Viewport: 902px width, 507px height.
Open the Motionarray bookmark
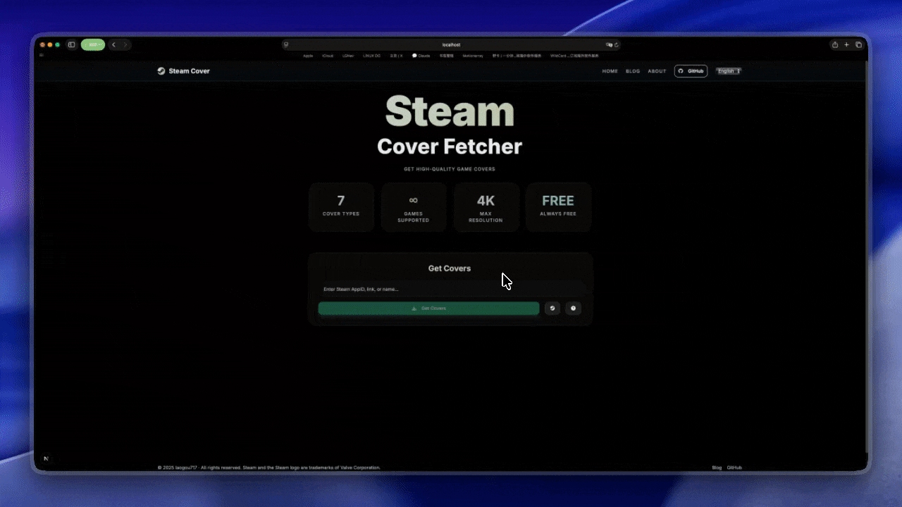click(x=473, y=56)
